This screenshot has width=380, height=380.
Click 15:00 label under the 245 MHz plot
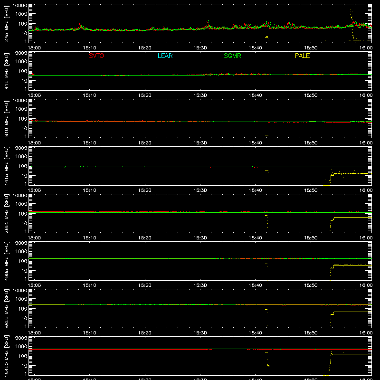[34, 48]
